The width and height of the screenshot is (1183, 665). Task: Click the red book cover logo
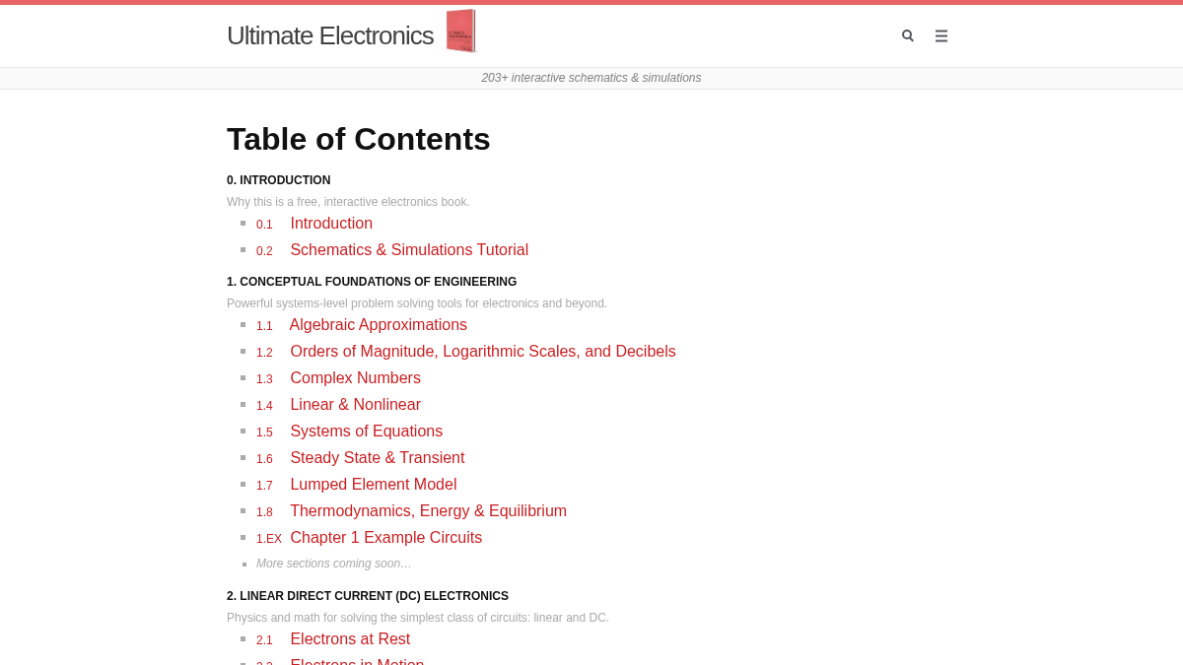[460, 32]
